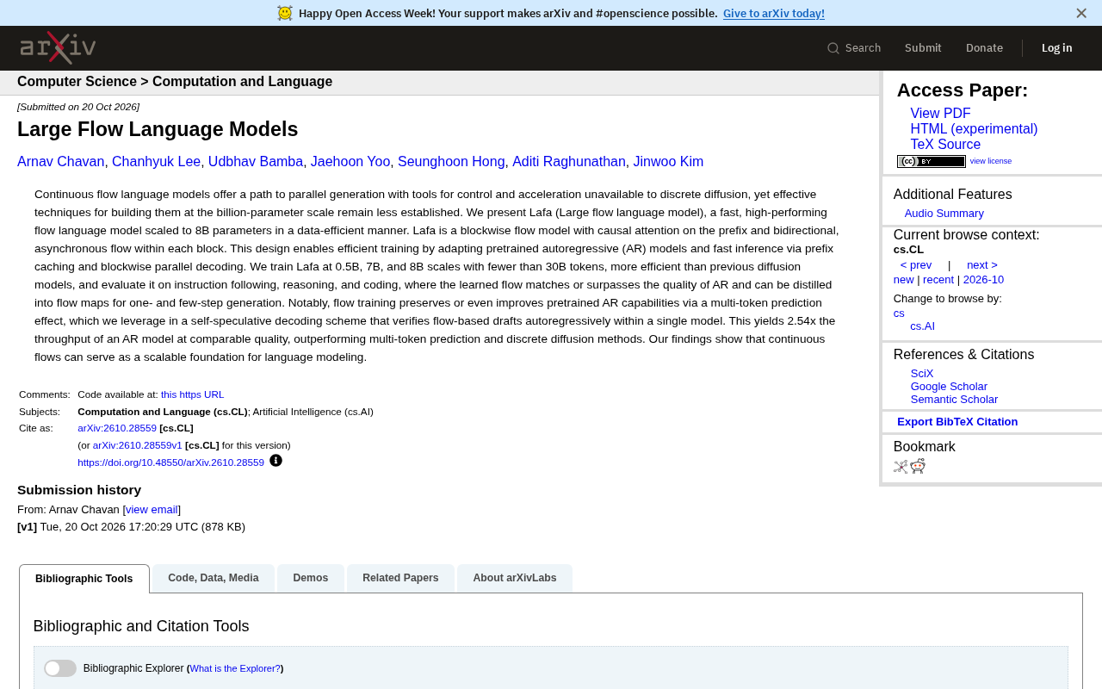Open the SciX references link

click(922, 374)
